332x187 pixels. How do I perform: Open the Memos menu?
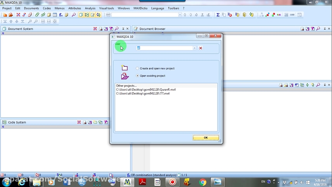point(59,8)
